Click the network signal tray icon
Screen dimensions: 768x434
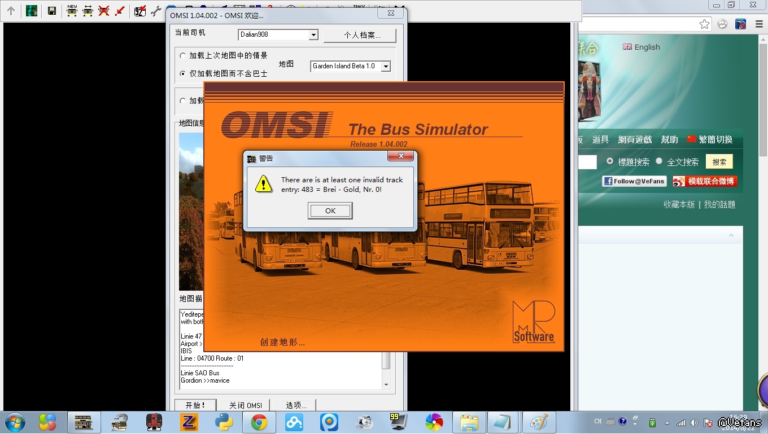[x=681, y=423]
